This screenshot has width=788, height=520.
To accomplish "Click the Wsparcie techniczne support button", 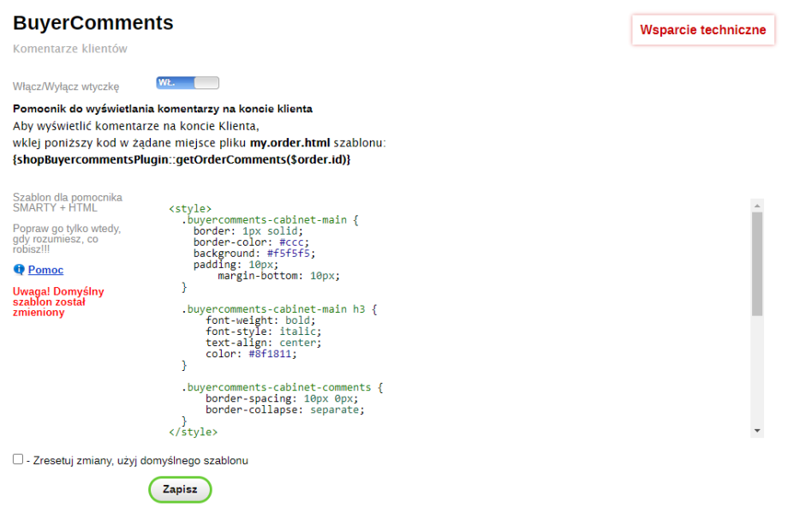I will point(702,29).
